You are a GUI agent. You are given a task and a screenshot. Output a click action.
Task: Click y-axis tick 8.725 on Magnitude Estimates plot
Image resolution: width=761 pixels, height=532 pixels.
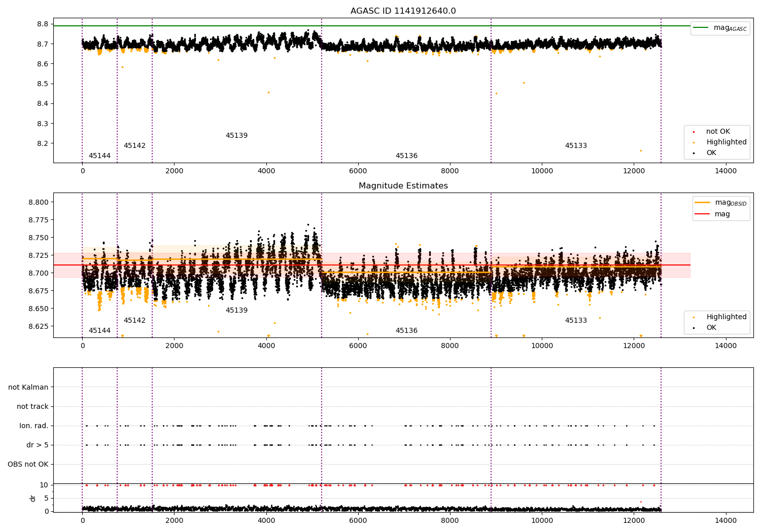coord(39,256)
